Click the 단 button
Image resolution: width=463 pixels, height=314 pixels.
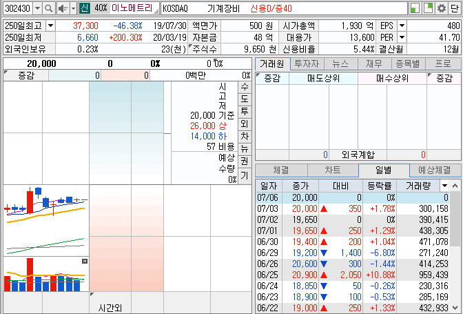click(455, 8)
